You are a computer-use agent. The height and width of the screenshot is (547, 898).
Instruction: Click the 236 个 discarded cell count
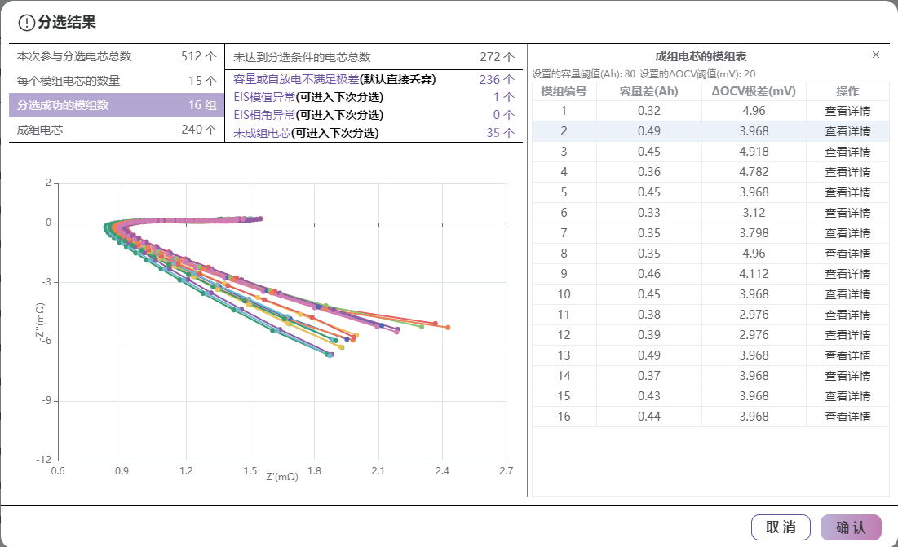pyautogui.click(x=496, y=79)
